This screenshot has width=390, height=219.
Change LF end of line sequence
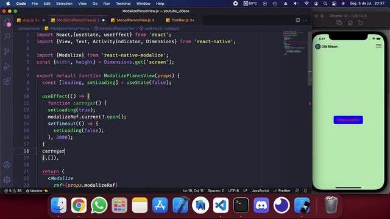pyautogui.click(x=245, y=190)
